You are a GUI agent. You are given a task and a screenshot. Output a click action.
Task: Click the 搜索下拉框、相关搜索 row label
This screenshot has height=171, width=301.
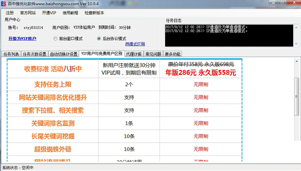point(53,110)
